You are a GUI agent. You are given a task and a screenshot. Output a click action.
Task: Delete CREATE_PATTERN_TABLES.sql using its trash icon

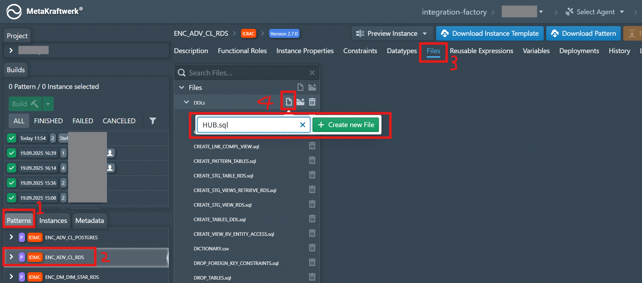312,160
